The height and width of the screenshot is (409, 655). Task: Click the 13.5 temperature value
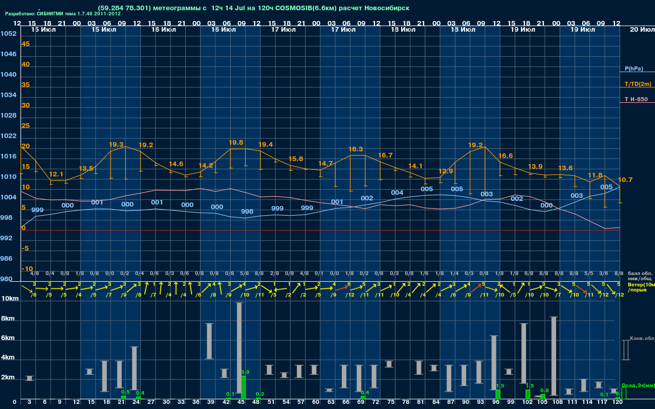pos(86,168)
